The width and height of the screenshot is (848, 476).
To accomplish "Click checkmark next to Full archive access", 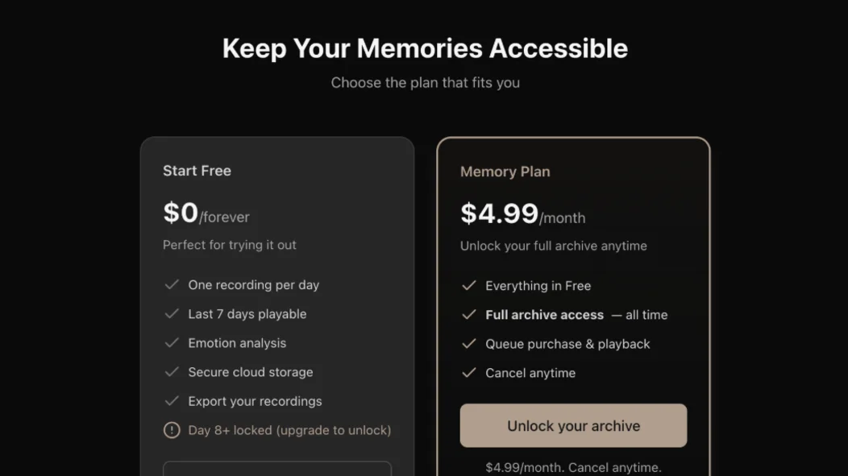I will (x=468, y=315).
